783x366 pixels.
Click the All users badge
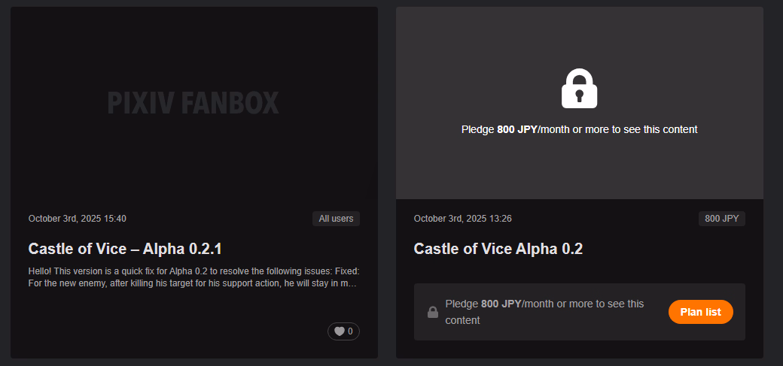pyautogui.click(x=336, y=219)
